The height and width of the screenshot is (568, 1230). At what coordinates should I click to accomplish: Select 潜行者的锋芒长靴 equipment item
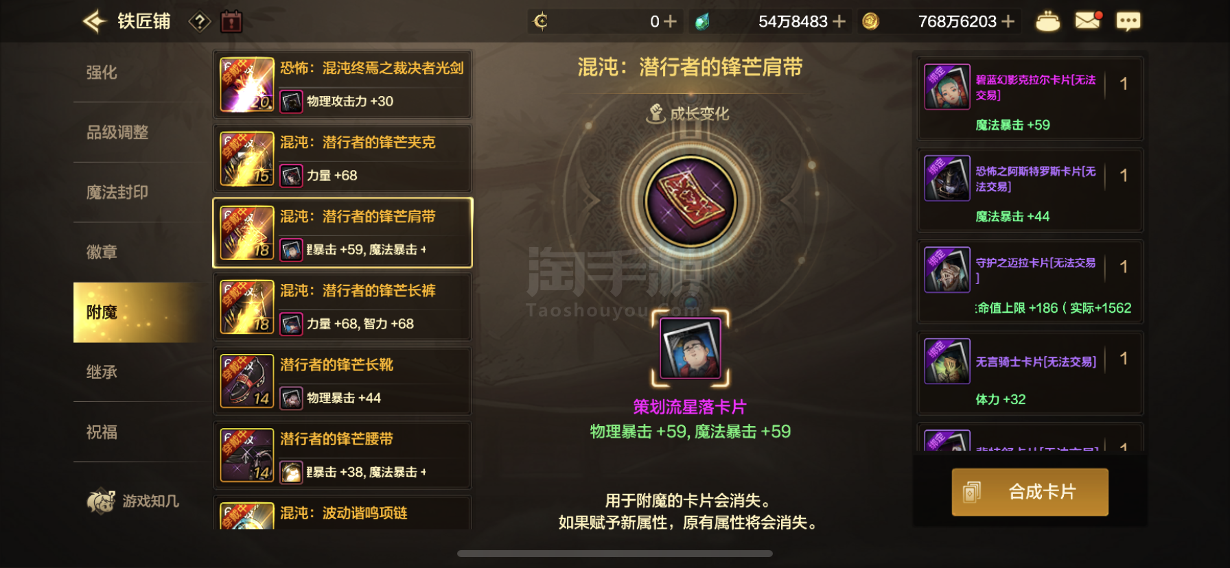343,381
